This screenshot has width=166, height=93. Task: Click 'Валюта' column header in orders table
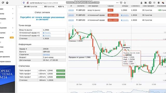[x=81, y=6]
